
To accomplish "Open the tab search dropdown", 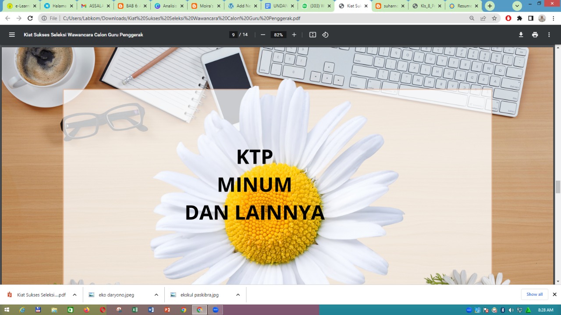I will tap(517, 6).
